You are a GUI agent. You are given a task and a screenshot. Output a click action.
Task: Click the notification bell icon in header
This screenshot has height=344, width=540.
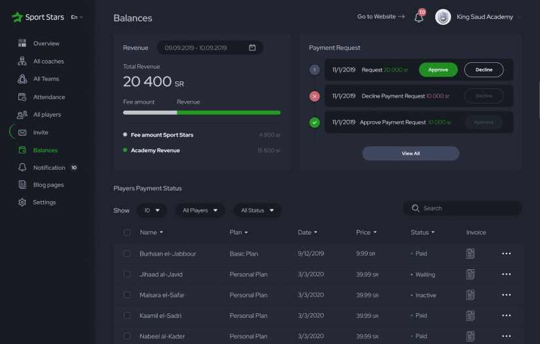(x=419, y=18)
